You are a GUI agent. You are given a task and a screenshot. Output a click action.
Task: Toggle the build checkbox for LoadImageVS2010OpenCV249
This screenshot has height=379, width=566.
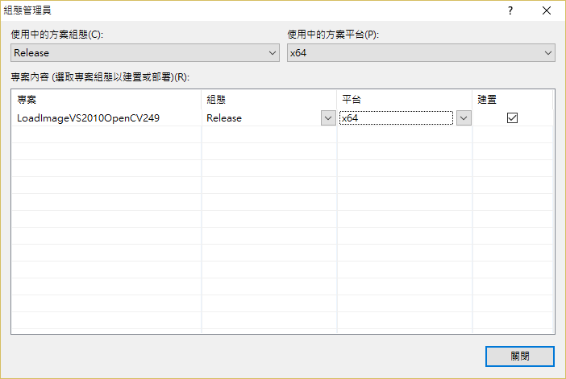pos(512,117)
